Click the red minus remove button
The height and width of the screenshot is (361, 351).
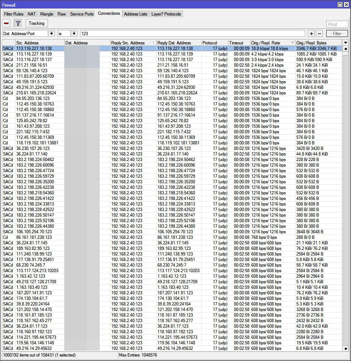coord(7,23)
